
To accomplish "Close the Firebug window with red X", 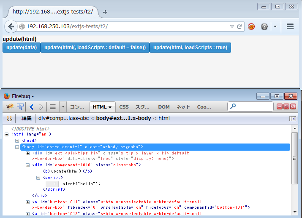I will pos(291,96).
